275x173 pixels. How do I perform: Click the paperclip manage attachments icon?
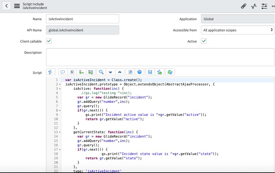[244, 6]
